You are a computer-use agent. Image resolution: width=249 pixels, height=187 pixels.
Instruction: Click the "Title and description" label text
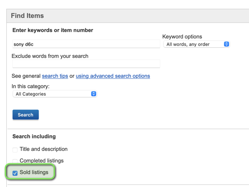[x=44, y=149]
